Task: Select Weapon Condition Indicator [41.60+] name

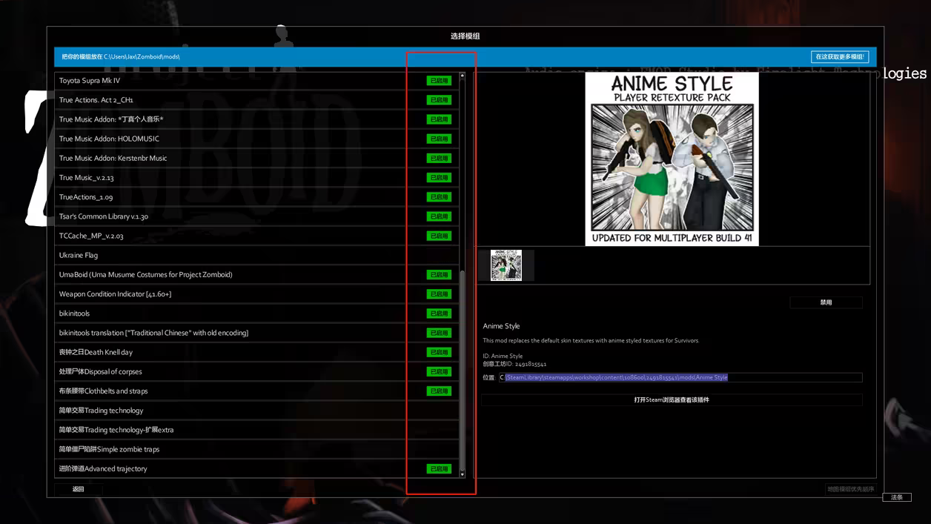Action: tap(115, 294)
